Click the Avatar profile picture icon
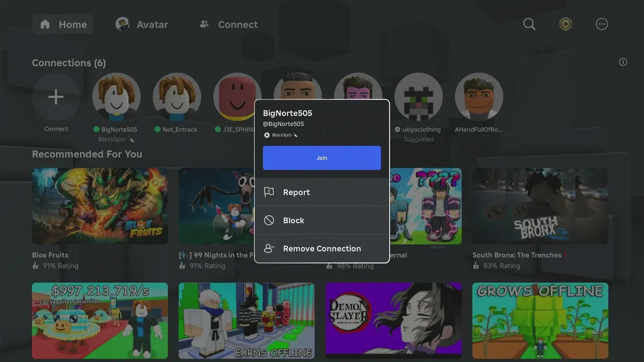The image size is (644, 362). pyautogui.click(x=122, y=24)
